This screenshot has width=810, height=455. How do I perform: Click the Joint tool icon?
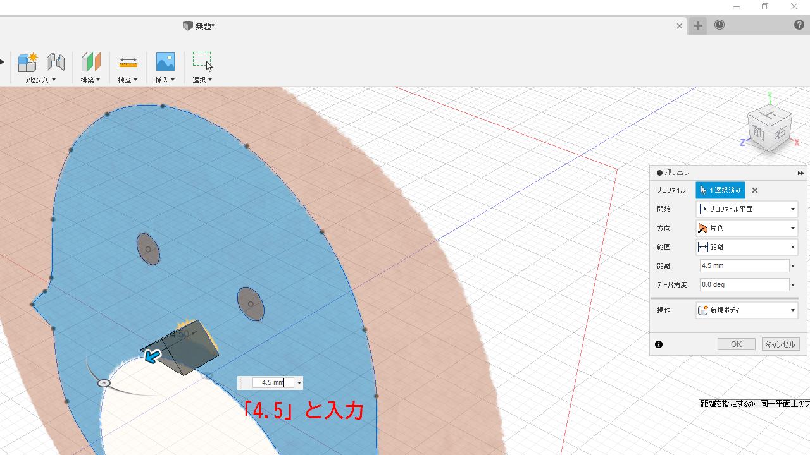56,62
